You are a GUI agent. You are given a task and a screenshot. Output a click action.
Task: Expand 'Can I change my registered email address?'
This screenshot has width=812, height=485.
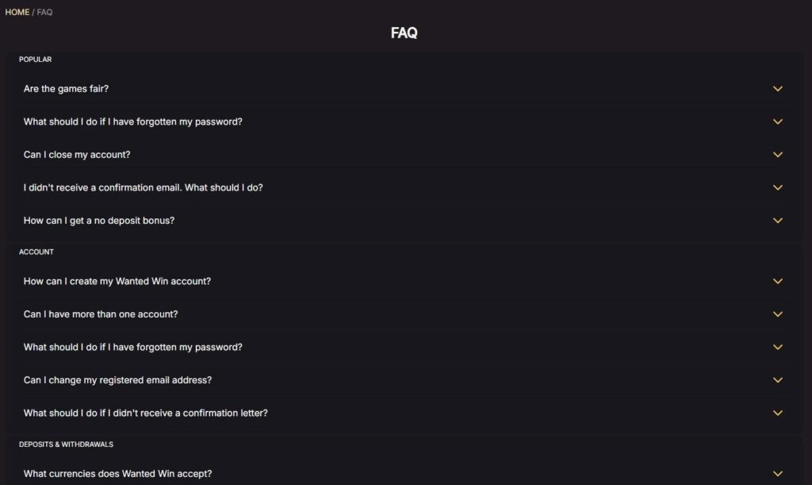(117, 380)
